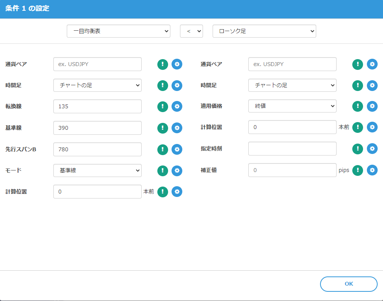Click the 先行スパンB label

coord(21,149)
